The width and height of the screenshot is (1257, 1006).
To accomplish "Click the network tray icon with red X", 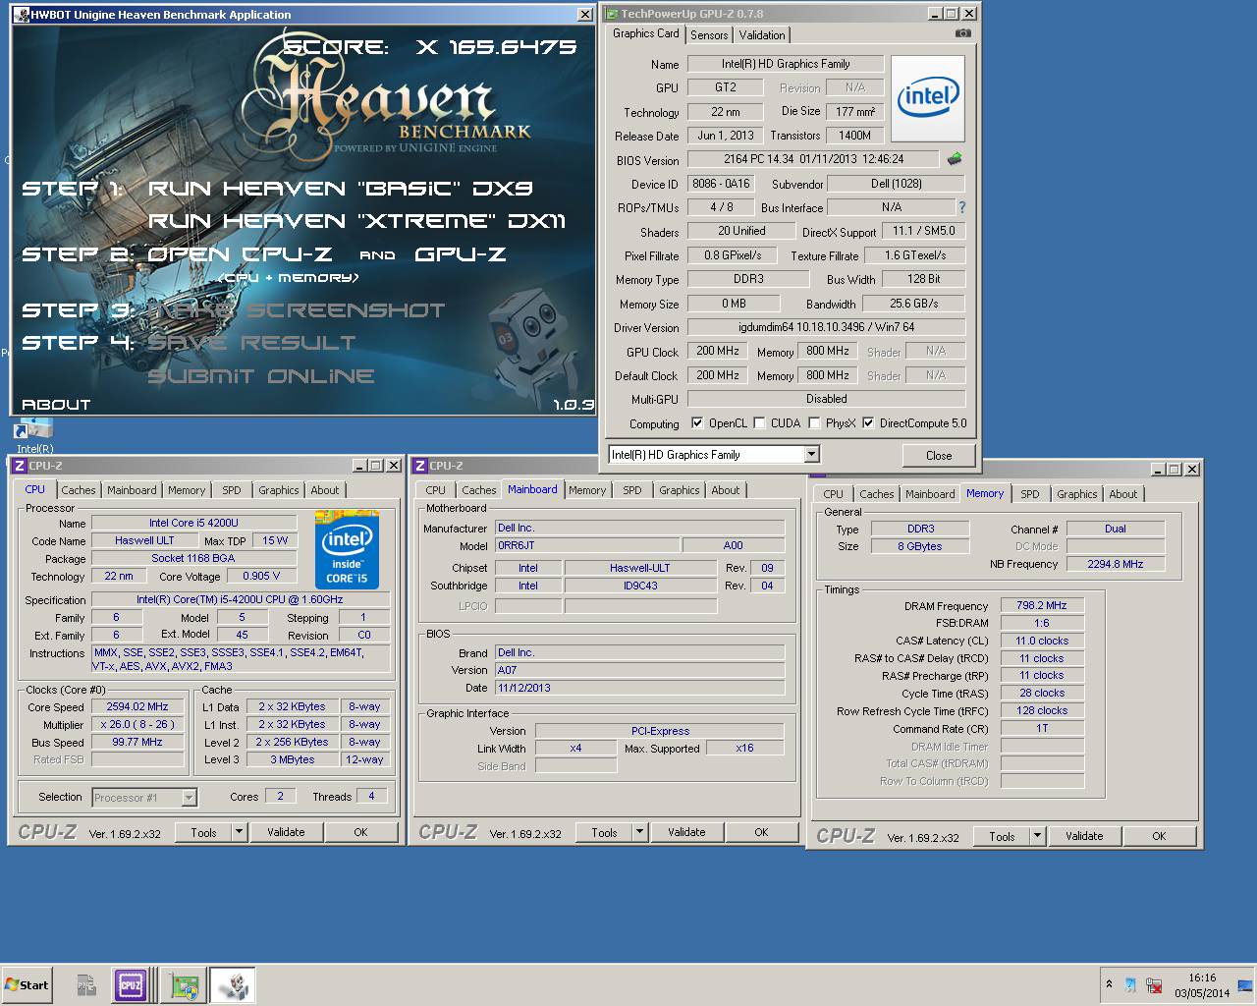I will (x=1155, y=984).
